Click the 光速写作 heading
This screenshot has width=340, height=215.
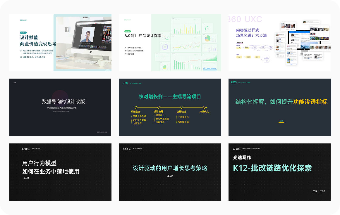point(242,158)
